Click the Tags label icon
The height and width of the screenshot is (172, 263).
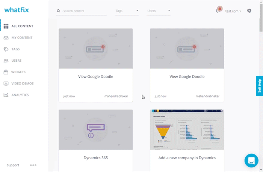click(x=6, y=49)
